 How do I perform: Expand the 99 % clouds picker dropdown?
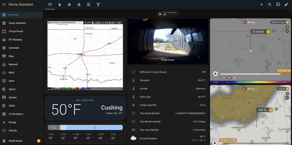[271, 110]
